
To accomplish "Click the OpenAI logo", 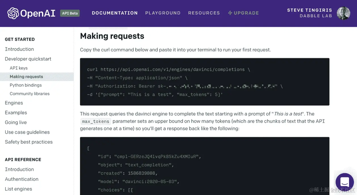I will (x=31, y=13).
